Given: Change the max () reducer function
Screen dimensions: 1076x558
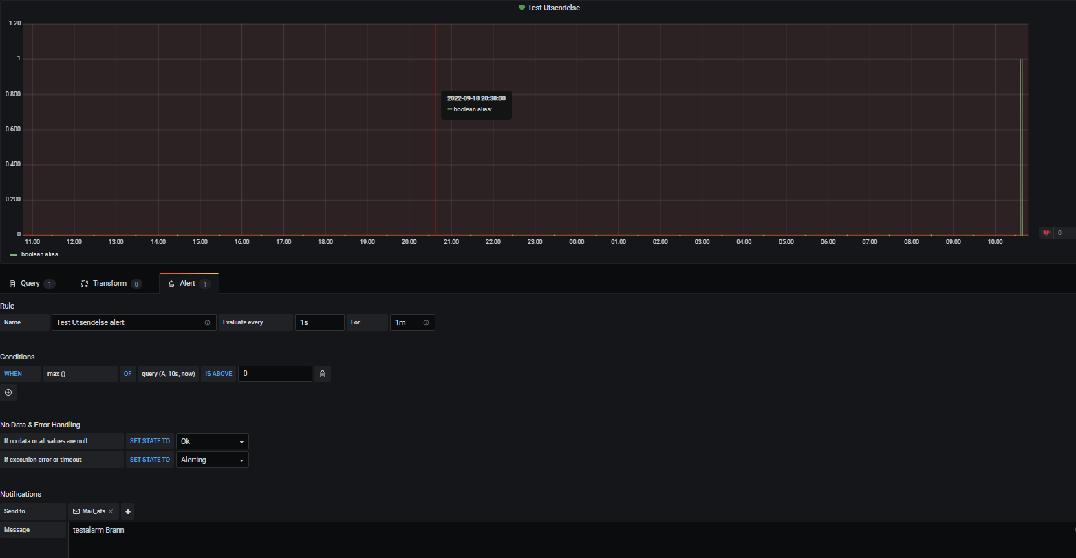Looking at the screenshot, I should pos(80,374).
